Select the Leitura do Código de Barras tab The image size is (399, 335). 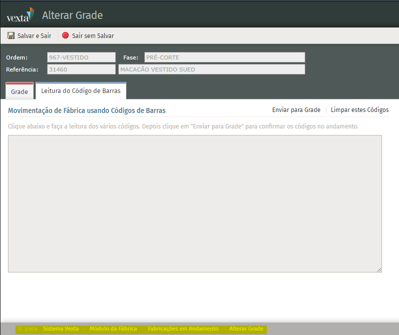(81, 91)
